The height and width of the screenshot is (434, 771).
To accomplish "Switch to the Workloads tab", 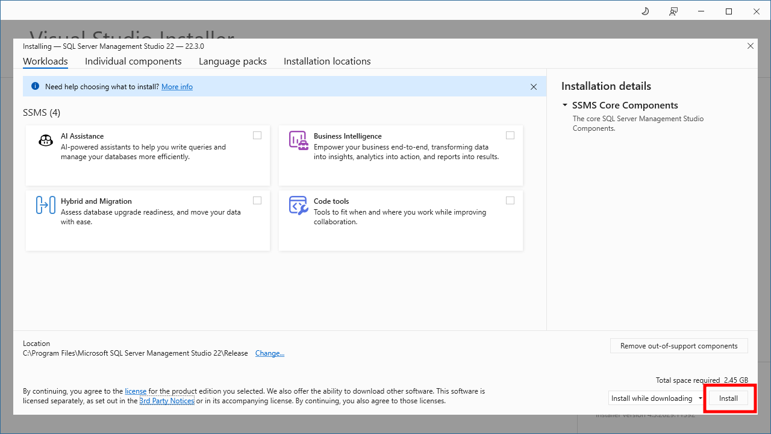I will (x=45, y=61).
